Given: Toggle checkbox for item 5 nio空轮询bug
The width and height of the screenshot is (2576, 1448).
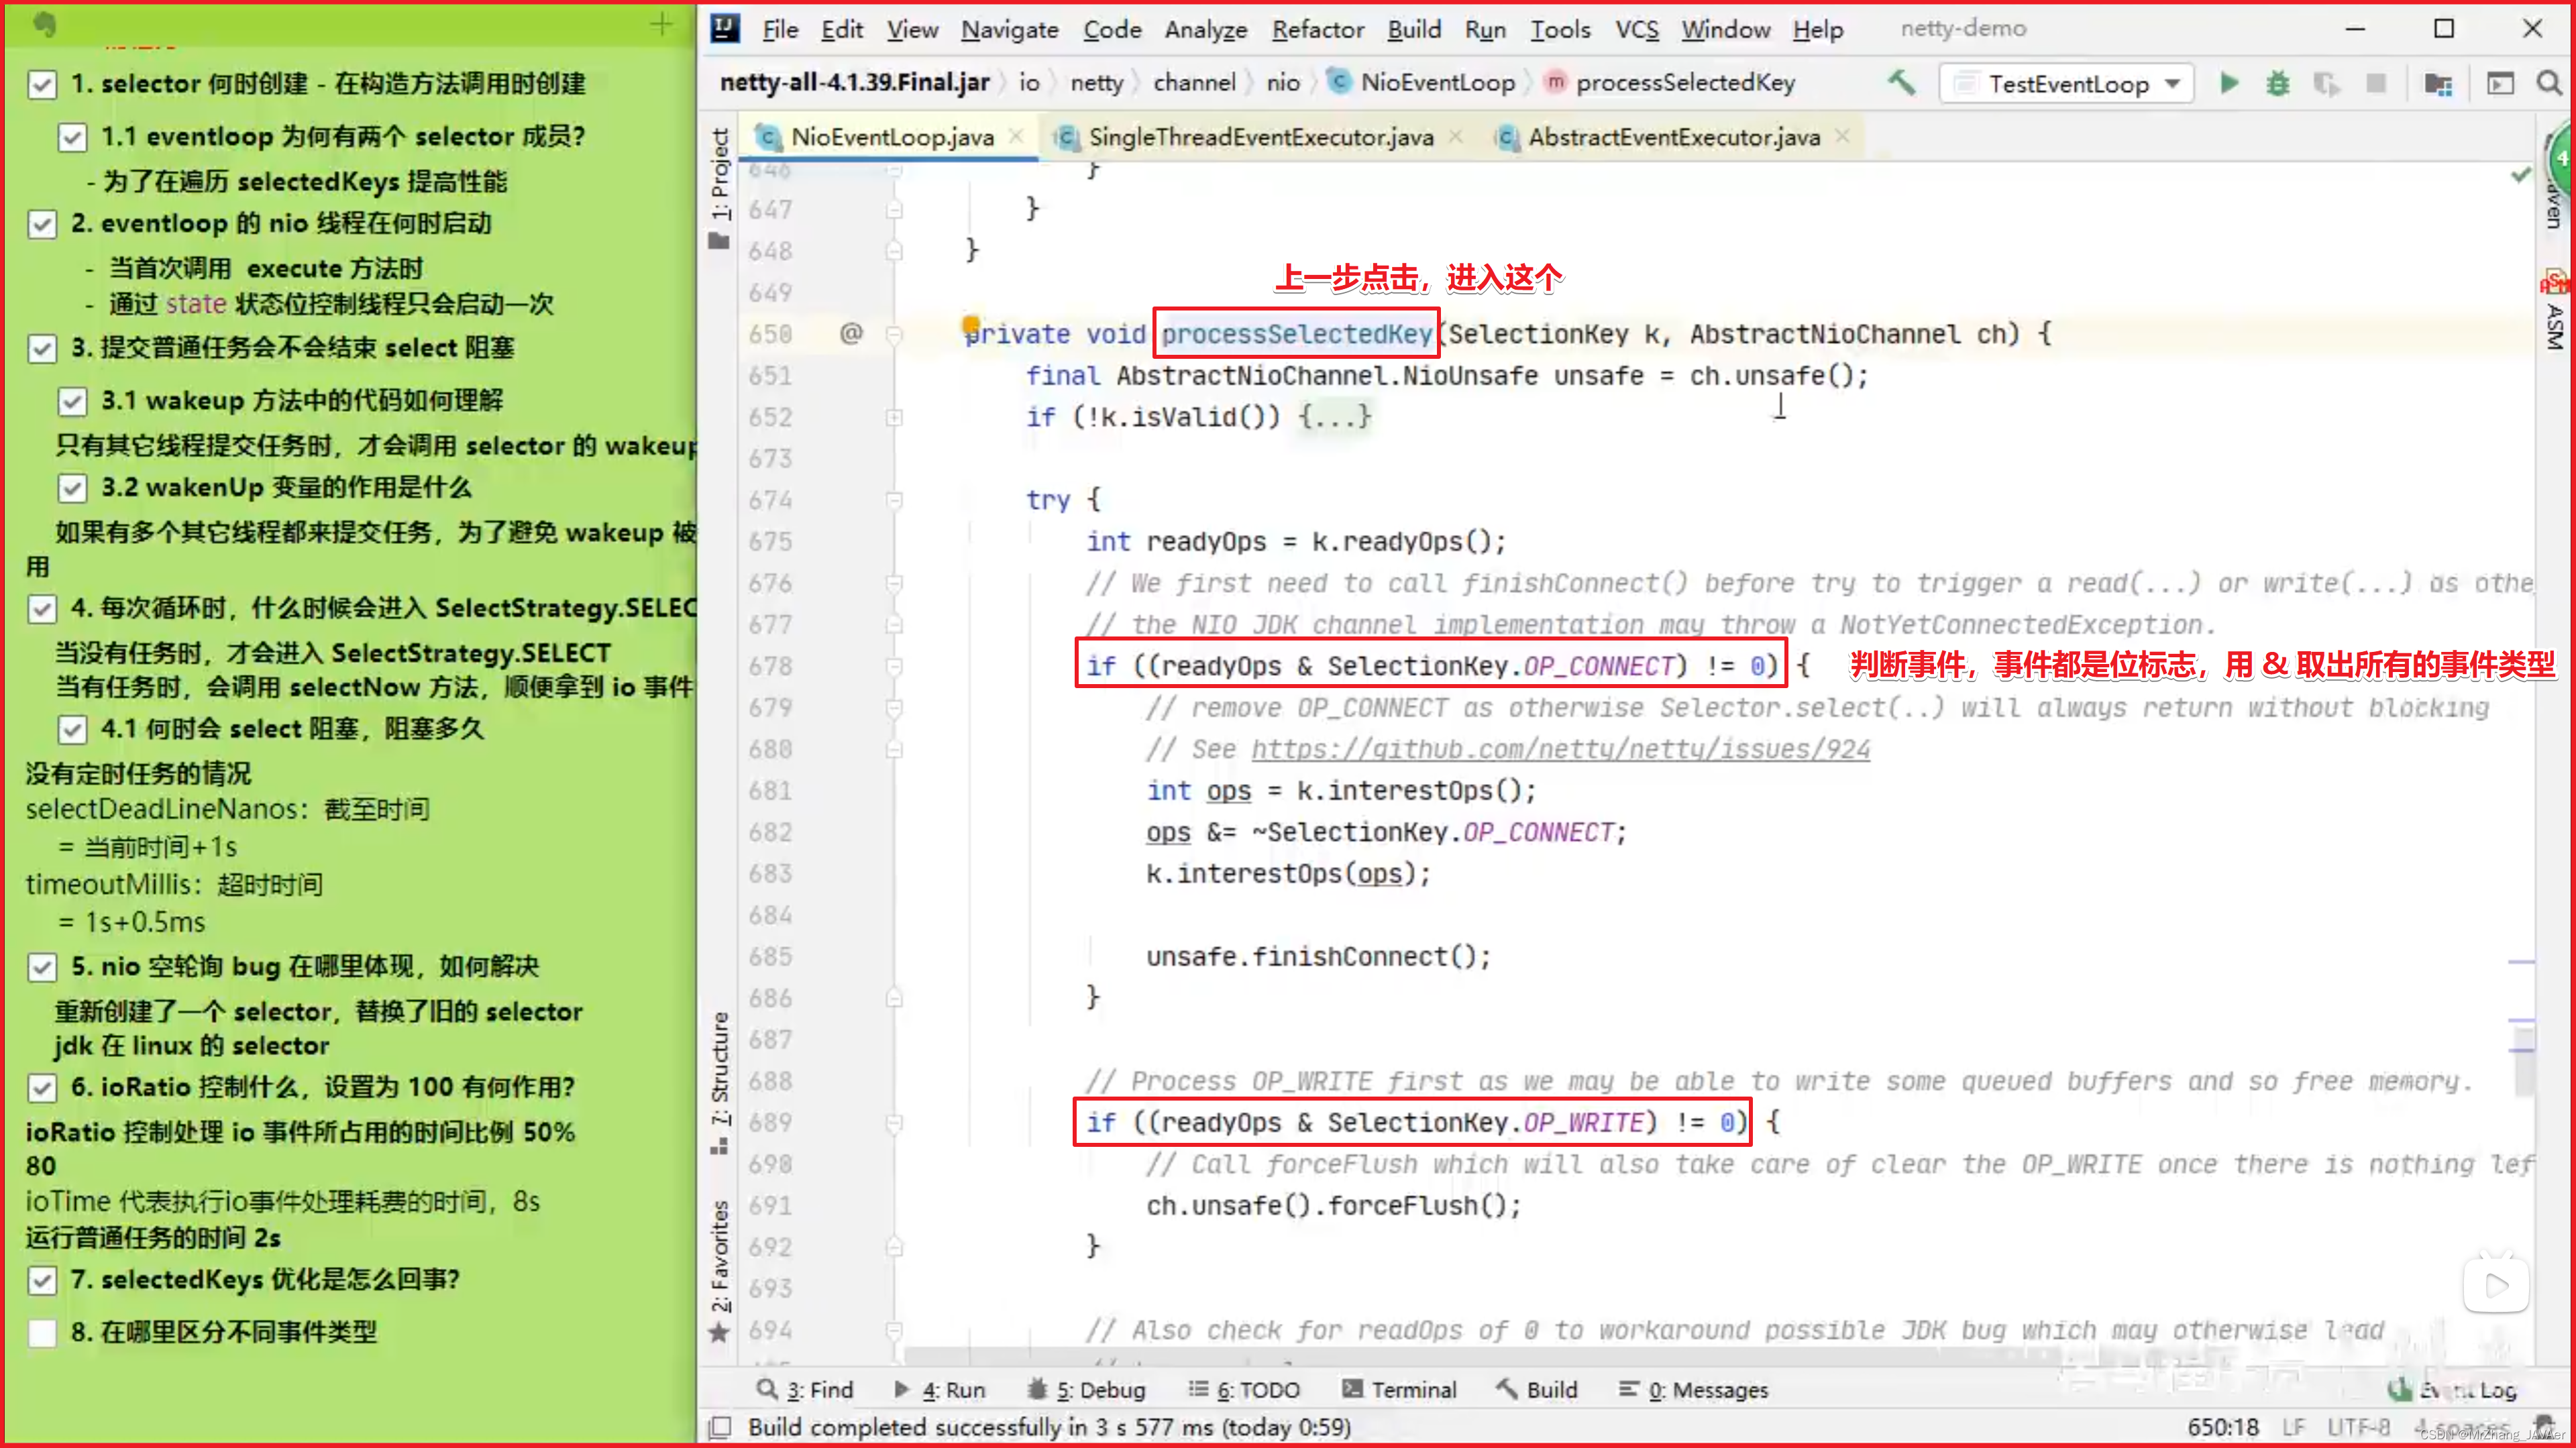Looking at the screenshot, I should click(39, 965).
